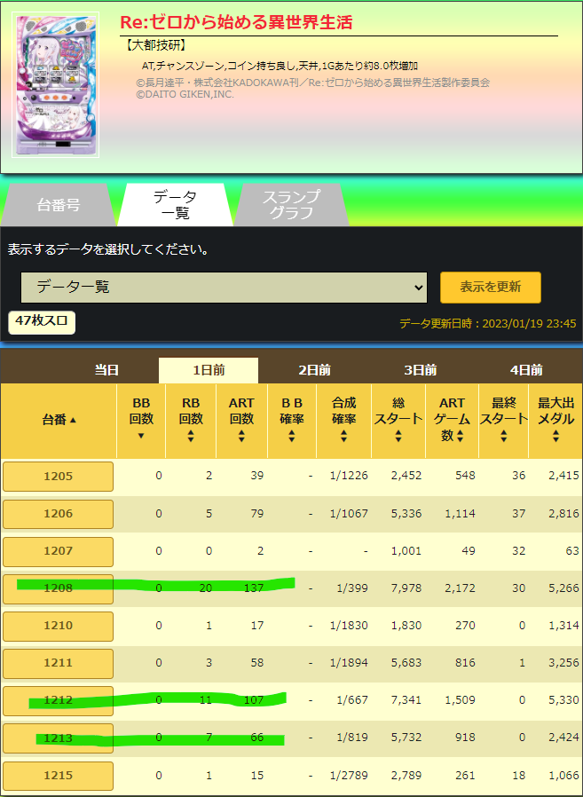Open the スランプグラフ tab
Viewport: 583px width, 797px height.
pos(291,205)
